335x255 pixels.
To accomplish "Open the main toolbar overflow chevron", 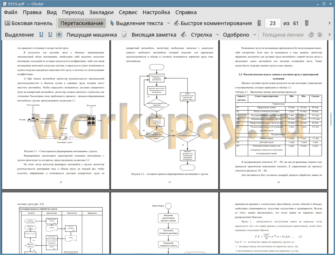I will click(x=329, y=23).
